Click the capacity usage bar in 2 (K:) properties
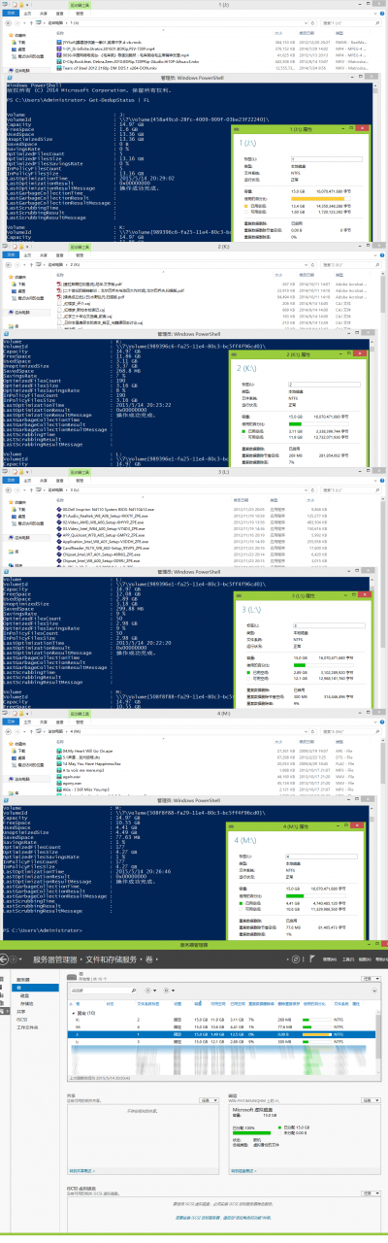Image resolution: width=388 pixels, height=1243 pixels. click(319, 423)
